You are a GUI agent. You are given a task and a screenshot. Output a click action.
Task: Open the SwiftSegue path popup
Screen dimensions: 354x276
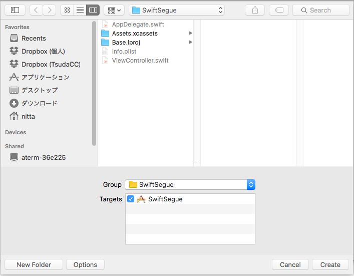pos(177,10)
